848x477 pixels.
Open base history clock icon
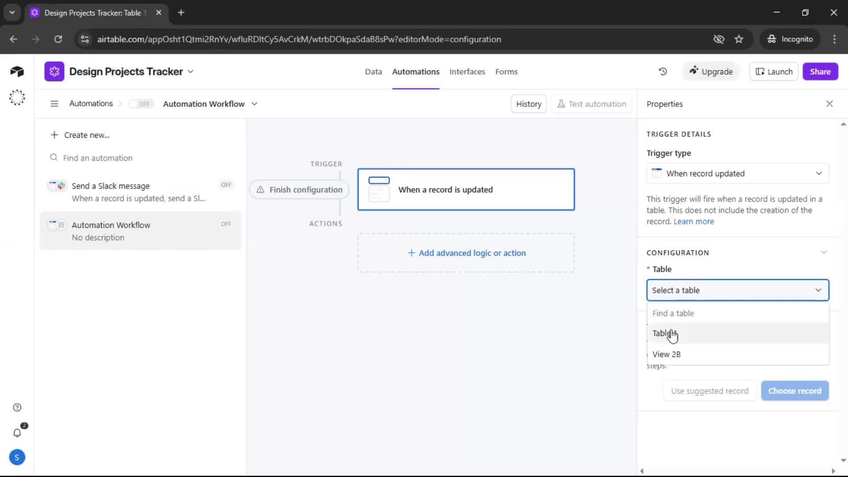[x=663, y=72]
